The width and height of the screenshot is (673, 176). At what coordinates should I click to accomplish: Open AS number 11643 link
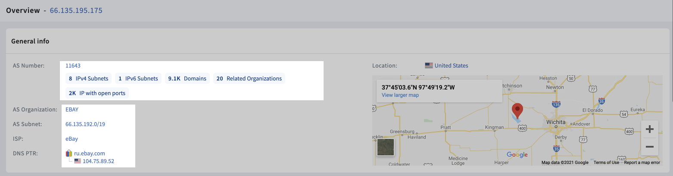73,66
